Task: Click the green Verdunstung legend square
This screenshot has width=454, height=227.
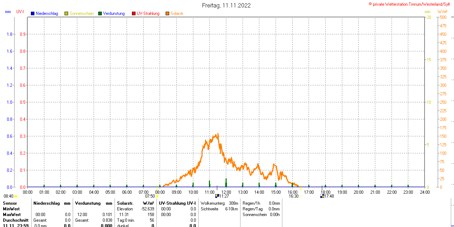Action: [x=100, y=13]
